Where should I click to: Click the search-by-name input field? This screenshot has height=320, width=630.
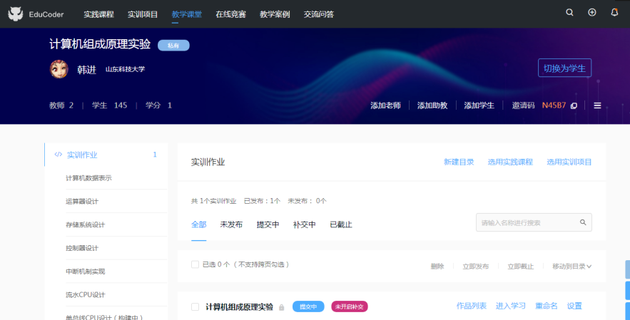click(528, 222)
